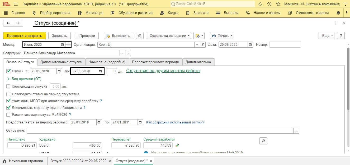Click the recalculate refresh icon button
Viewport: 350px width, 165px height.
click(263, 141)
